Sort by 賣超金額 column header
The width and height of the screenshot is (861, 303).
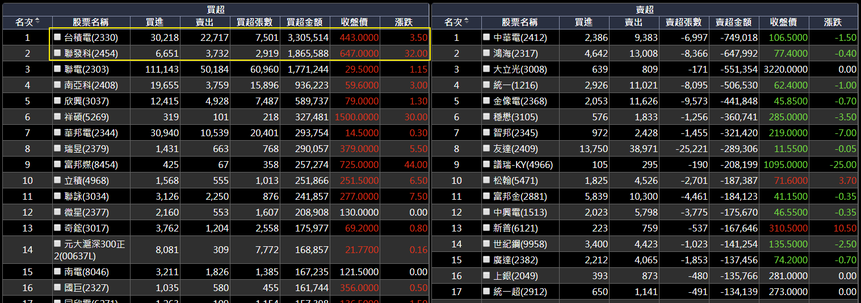point(734,22)
